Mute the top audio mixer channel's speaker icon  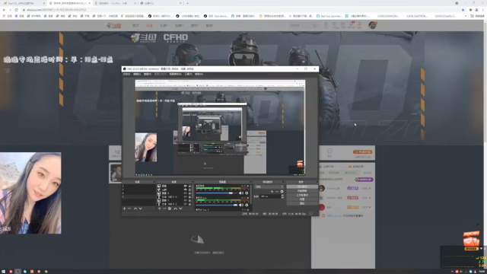[x=241, y=193]
